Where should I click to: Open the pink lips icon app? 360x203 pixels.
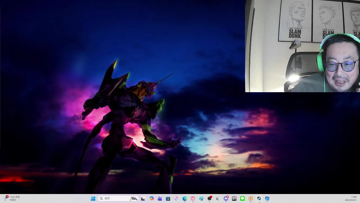(x=193, y=198)
